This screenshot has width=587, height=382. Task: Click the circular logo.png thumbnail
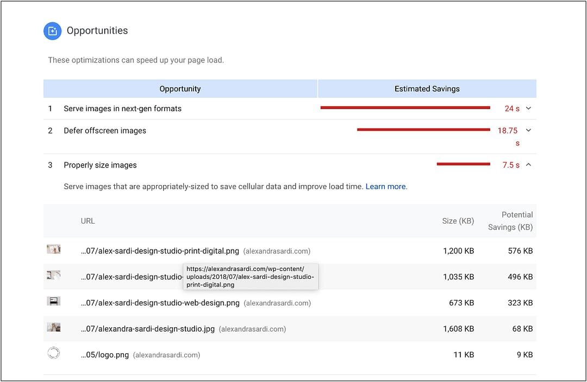[53, 353]
